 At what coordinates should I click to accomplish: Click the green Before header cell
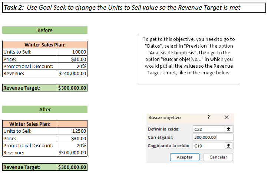coord(45,30)
